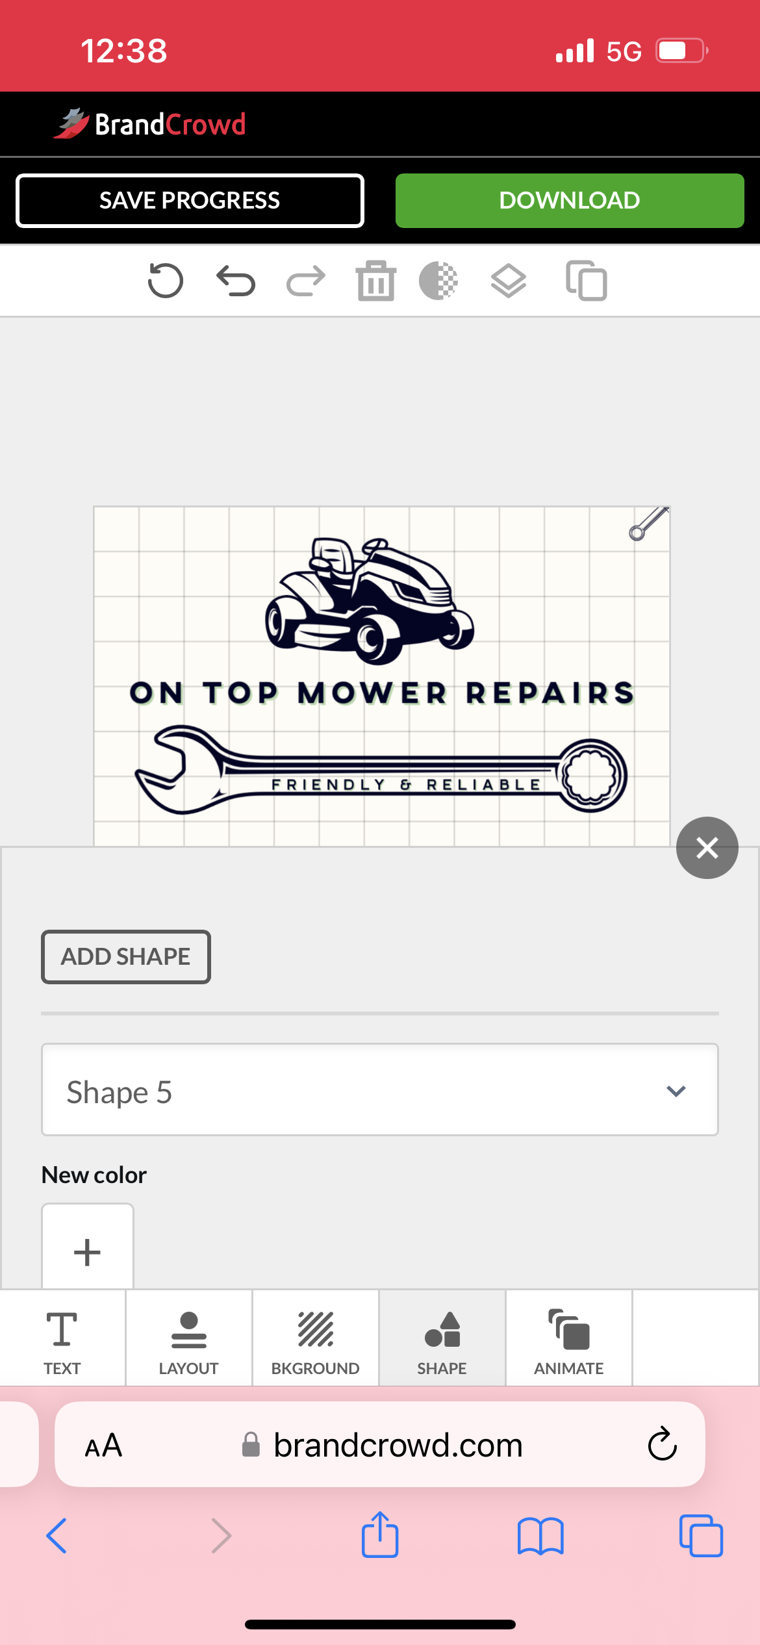
Task: Redo the last undone action
Action: tap(306, 281)
